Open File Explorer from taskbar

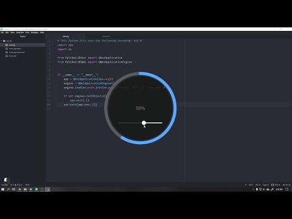(x=25, y=189)
